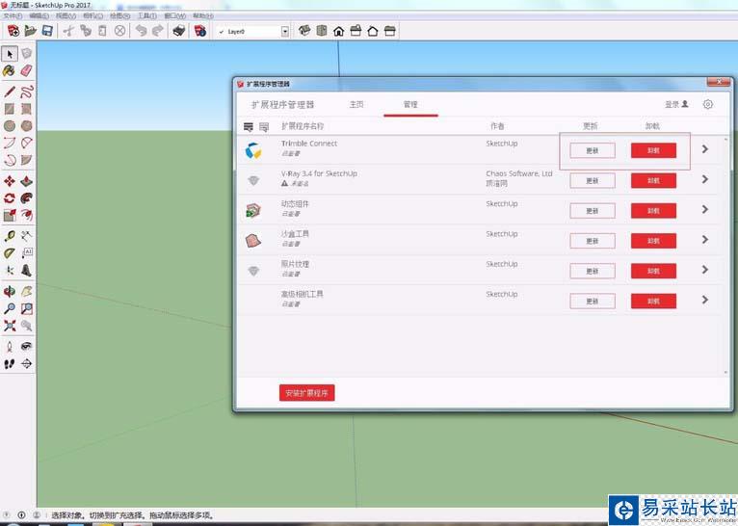This screenshot has height=526, width=738.
Task: Expand the 动态组件 row chevron
Action: pos(704,209)
